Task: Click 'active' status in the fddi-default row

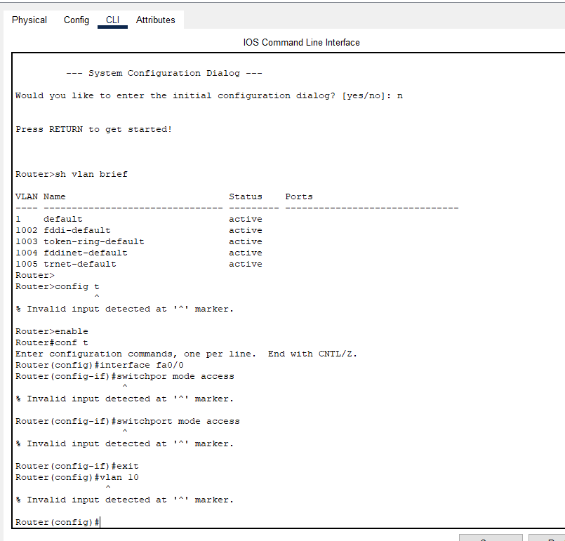Action: tap(246, 230)
